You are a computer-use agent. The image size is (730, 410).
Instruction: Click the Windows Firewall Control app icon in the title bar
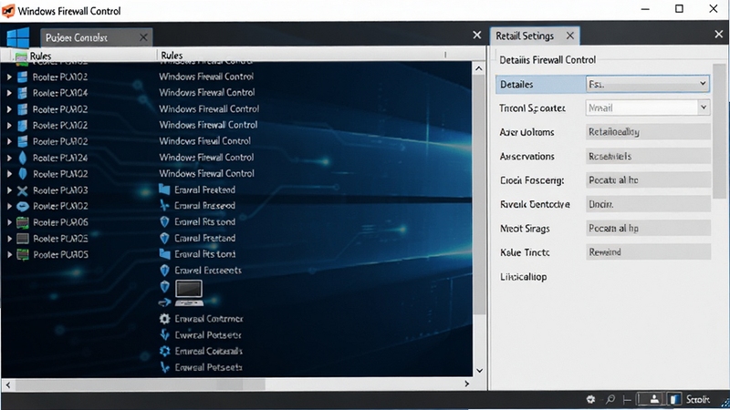pos(8,10)
